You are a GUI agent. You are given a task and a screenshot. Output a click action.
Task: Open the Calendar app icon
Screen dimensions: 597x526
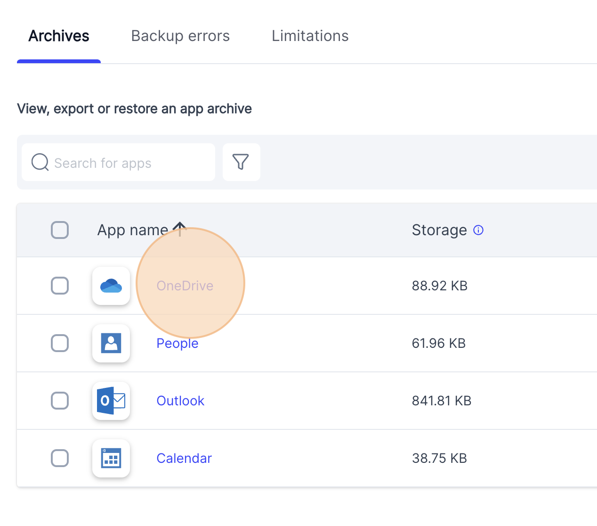111,458
